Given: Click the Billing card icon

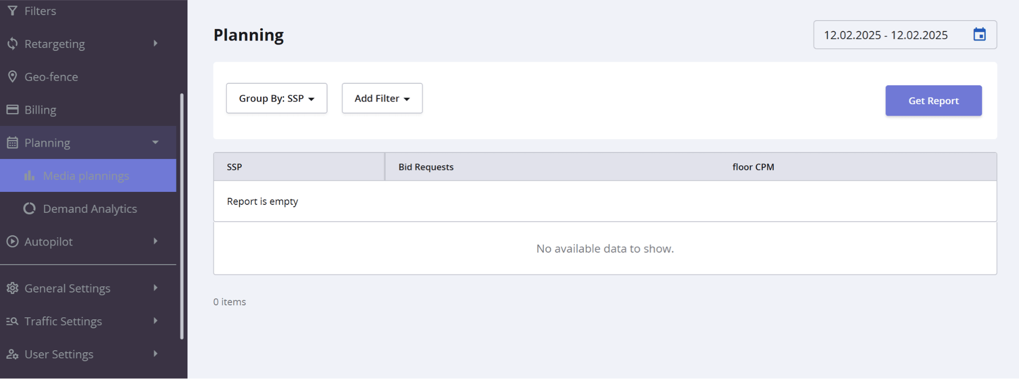Looking at the screenshot, I should coord(12,110).
